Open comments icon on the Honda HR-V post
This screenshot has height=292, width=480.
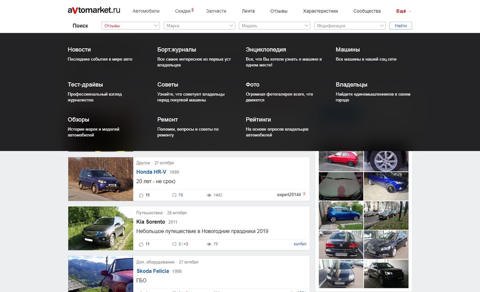174,195
